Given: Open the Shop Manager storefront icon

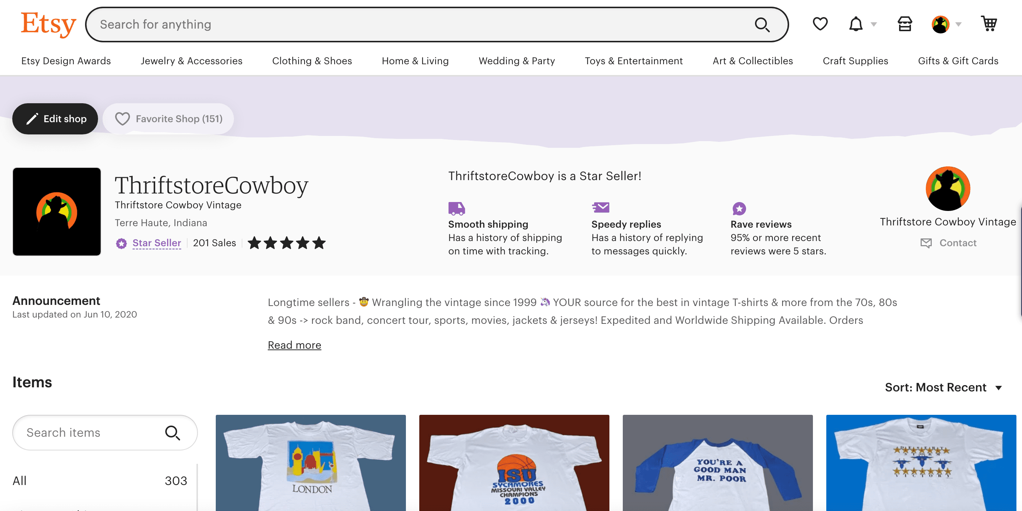Looking at the screenshot, I should [x=905, y=24].
